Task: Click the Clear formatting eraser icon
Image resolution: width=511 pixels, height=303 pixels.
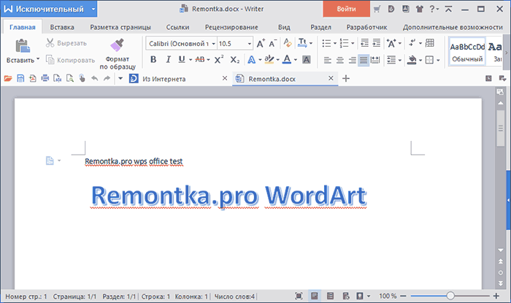Action: tap(288, 42)
